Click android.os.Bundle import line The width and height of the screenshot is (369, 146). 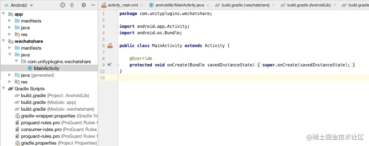[x=151, y=32]
